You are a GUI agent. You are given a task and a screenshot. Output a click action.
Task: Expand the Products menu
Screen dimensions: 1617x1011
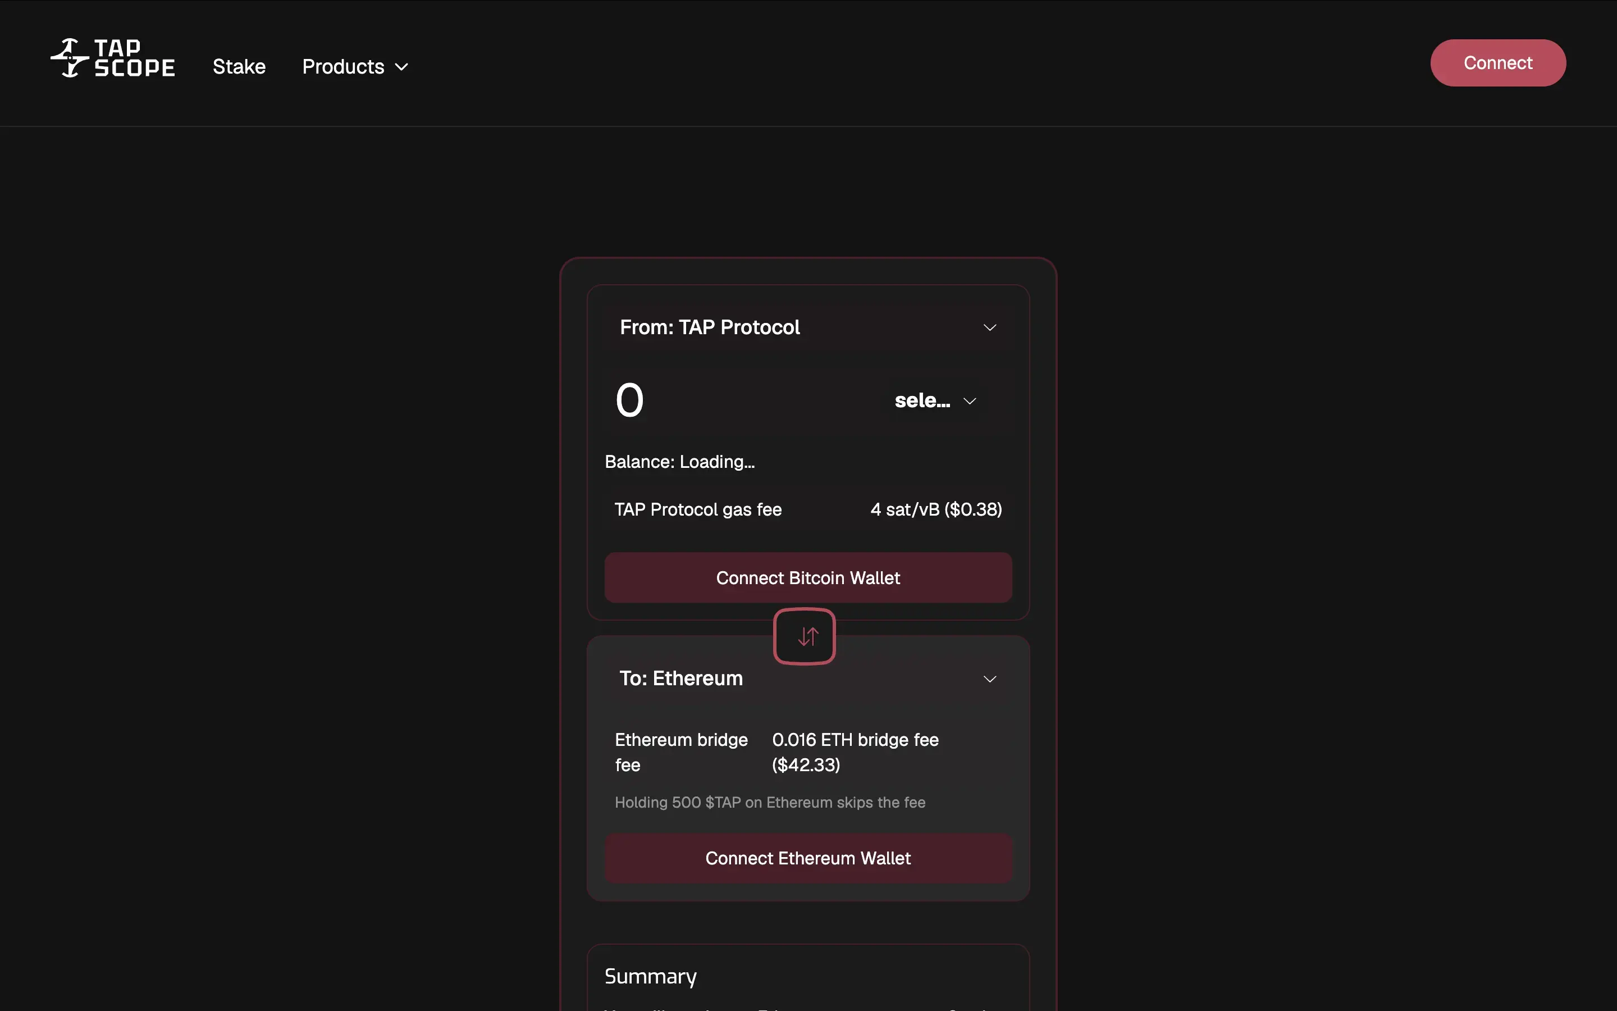pos(355,67)
